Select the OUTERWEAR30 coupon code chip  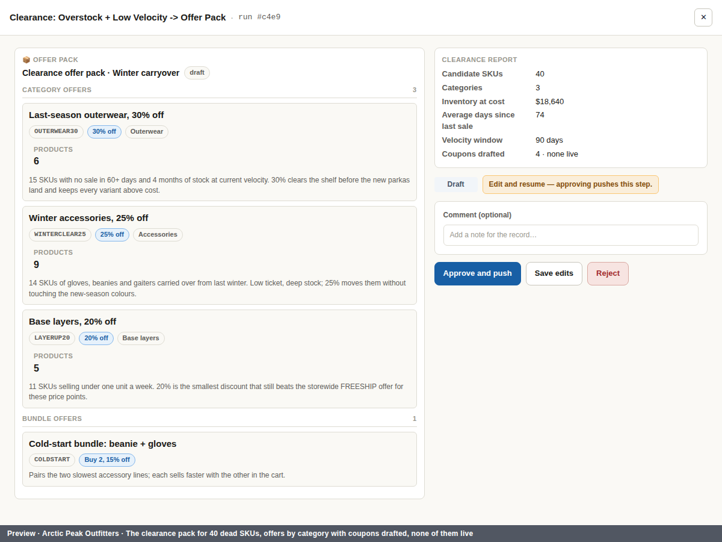coord(56,131)
